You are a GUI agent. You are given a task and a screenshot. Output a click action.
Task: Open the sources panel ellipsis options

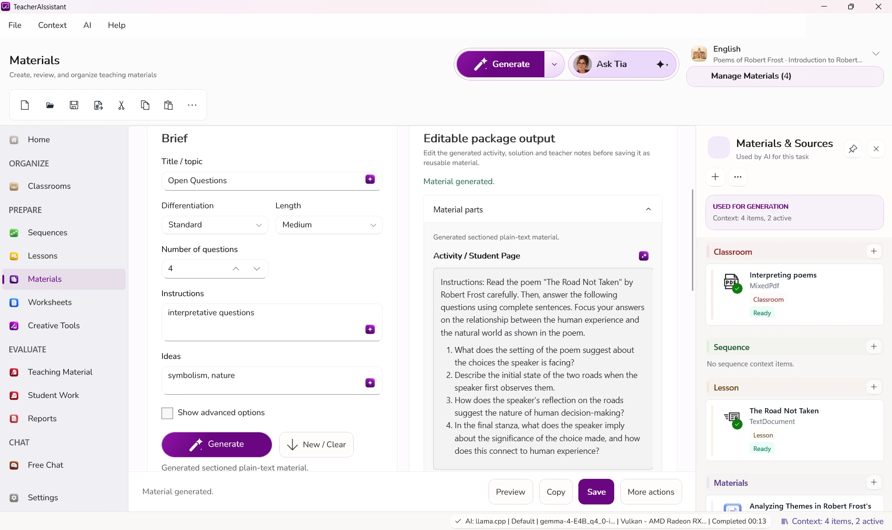point(738,177)
